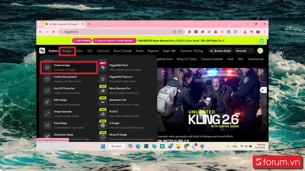Open the Windows Start menu
The width and height of the screenshot is (305, 171).
point(103,146)
